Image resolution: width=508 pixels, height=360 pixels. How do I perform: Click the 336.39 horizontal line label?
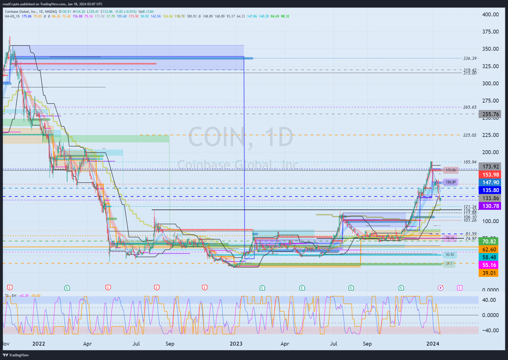(x=470, y=58)
